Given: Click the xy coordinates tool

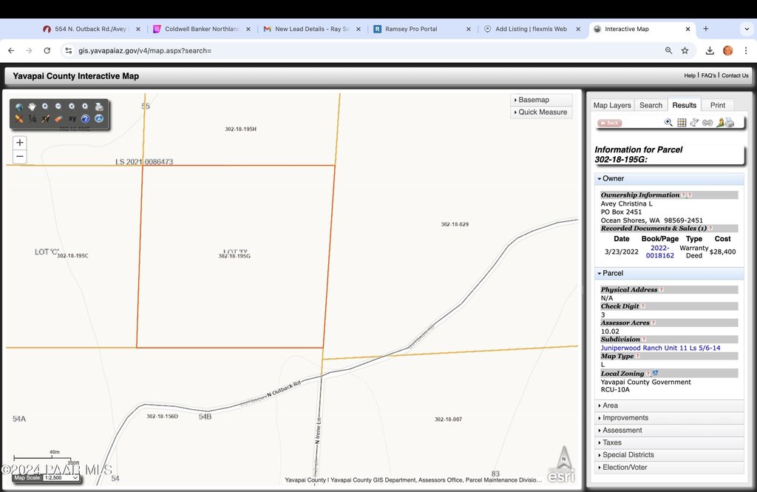Looking at the screenshot, I should [x=72, y=118].
